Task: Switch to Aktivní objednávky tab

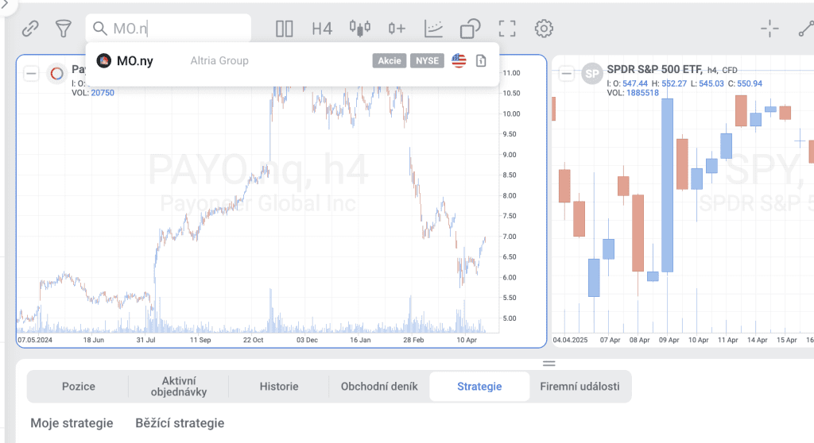Action: click(x=179, y=387)
